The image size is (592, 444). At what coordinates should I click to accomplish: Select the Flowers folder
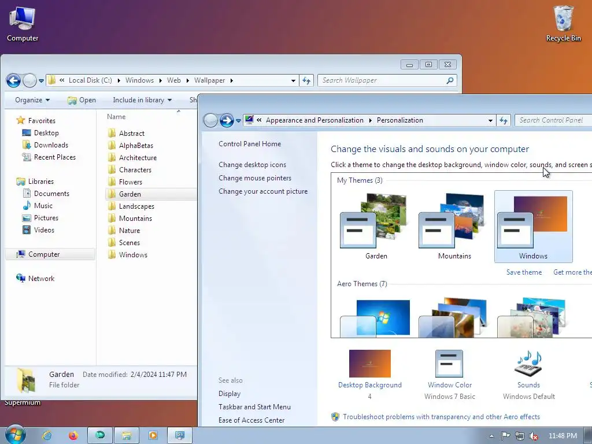coord(125,182)
